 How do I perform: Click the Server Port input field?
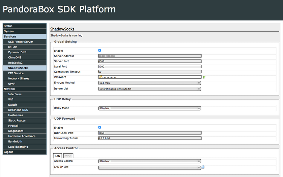(150, 61)
